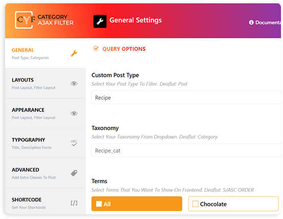Viewport: 283px width, 219px height.
Task: Tick the All terms checkbox
Action: coord(99,204)
